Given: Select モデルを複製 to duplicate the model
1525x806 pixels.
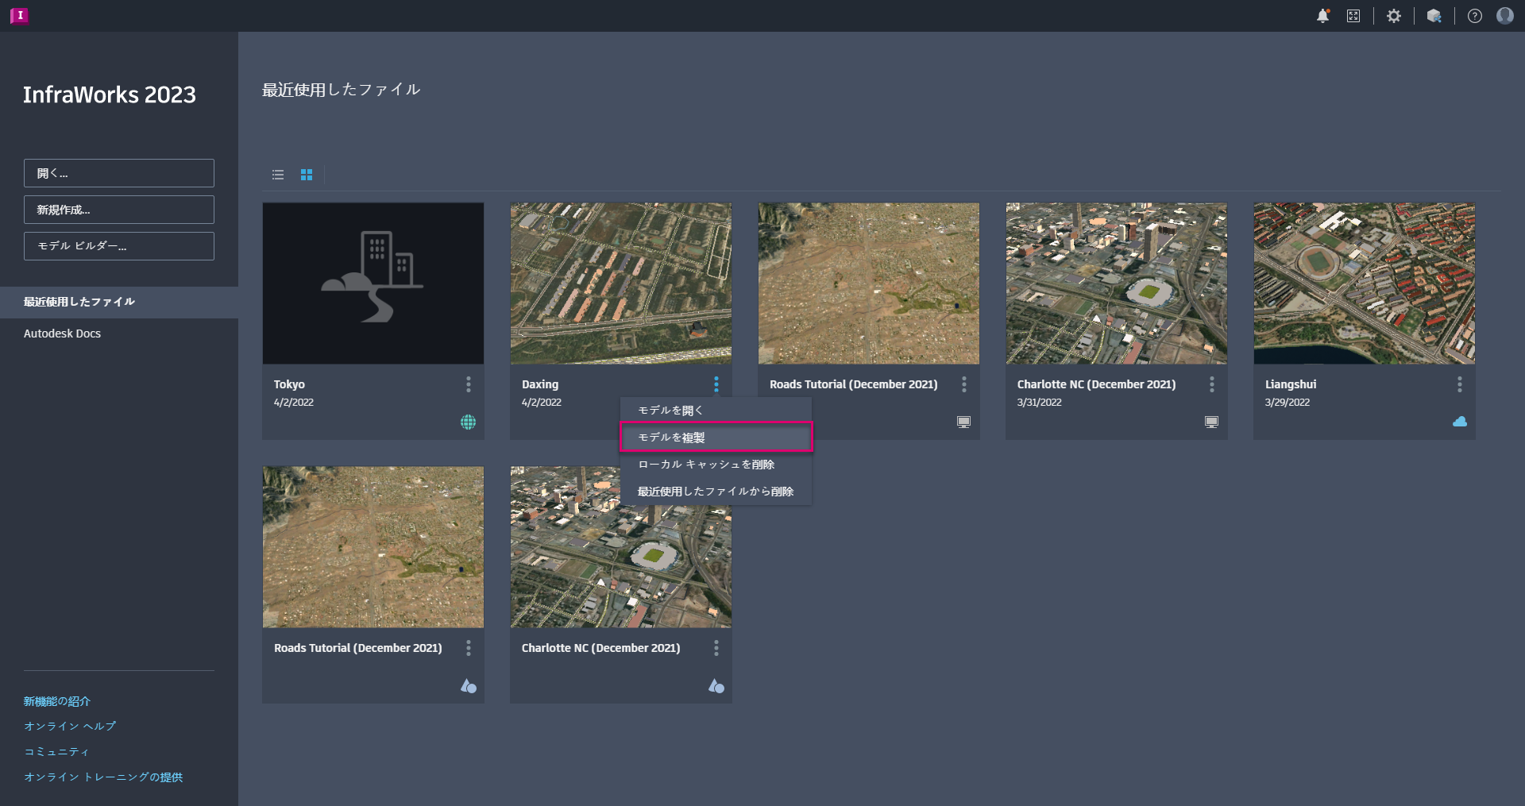Looking at the screenshot, I should pyautogui.click(x=716, y=438).
